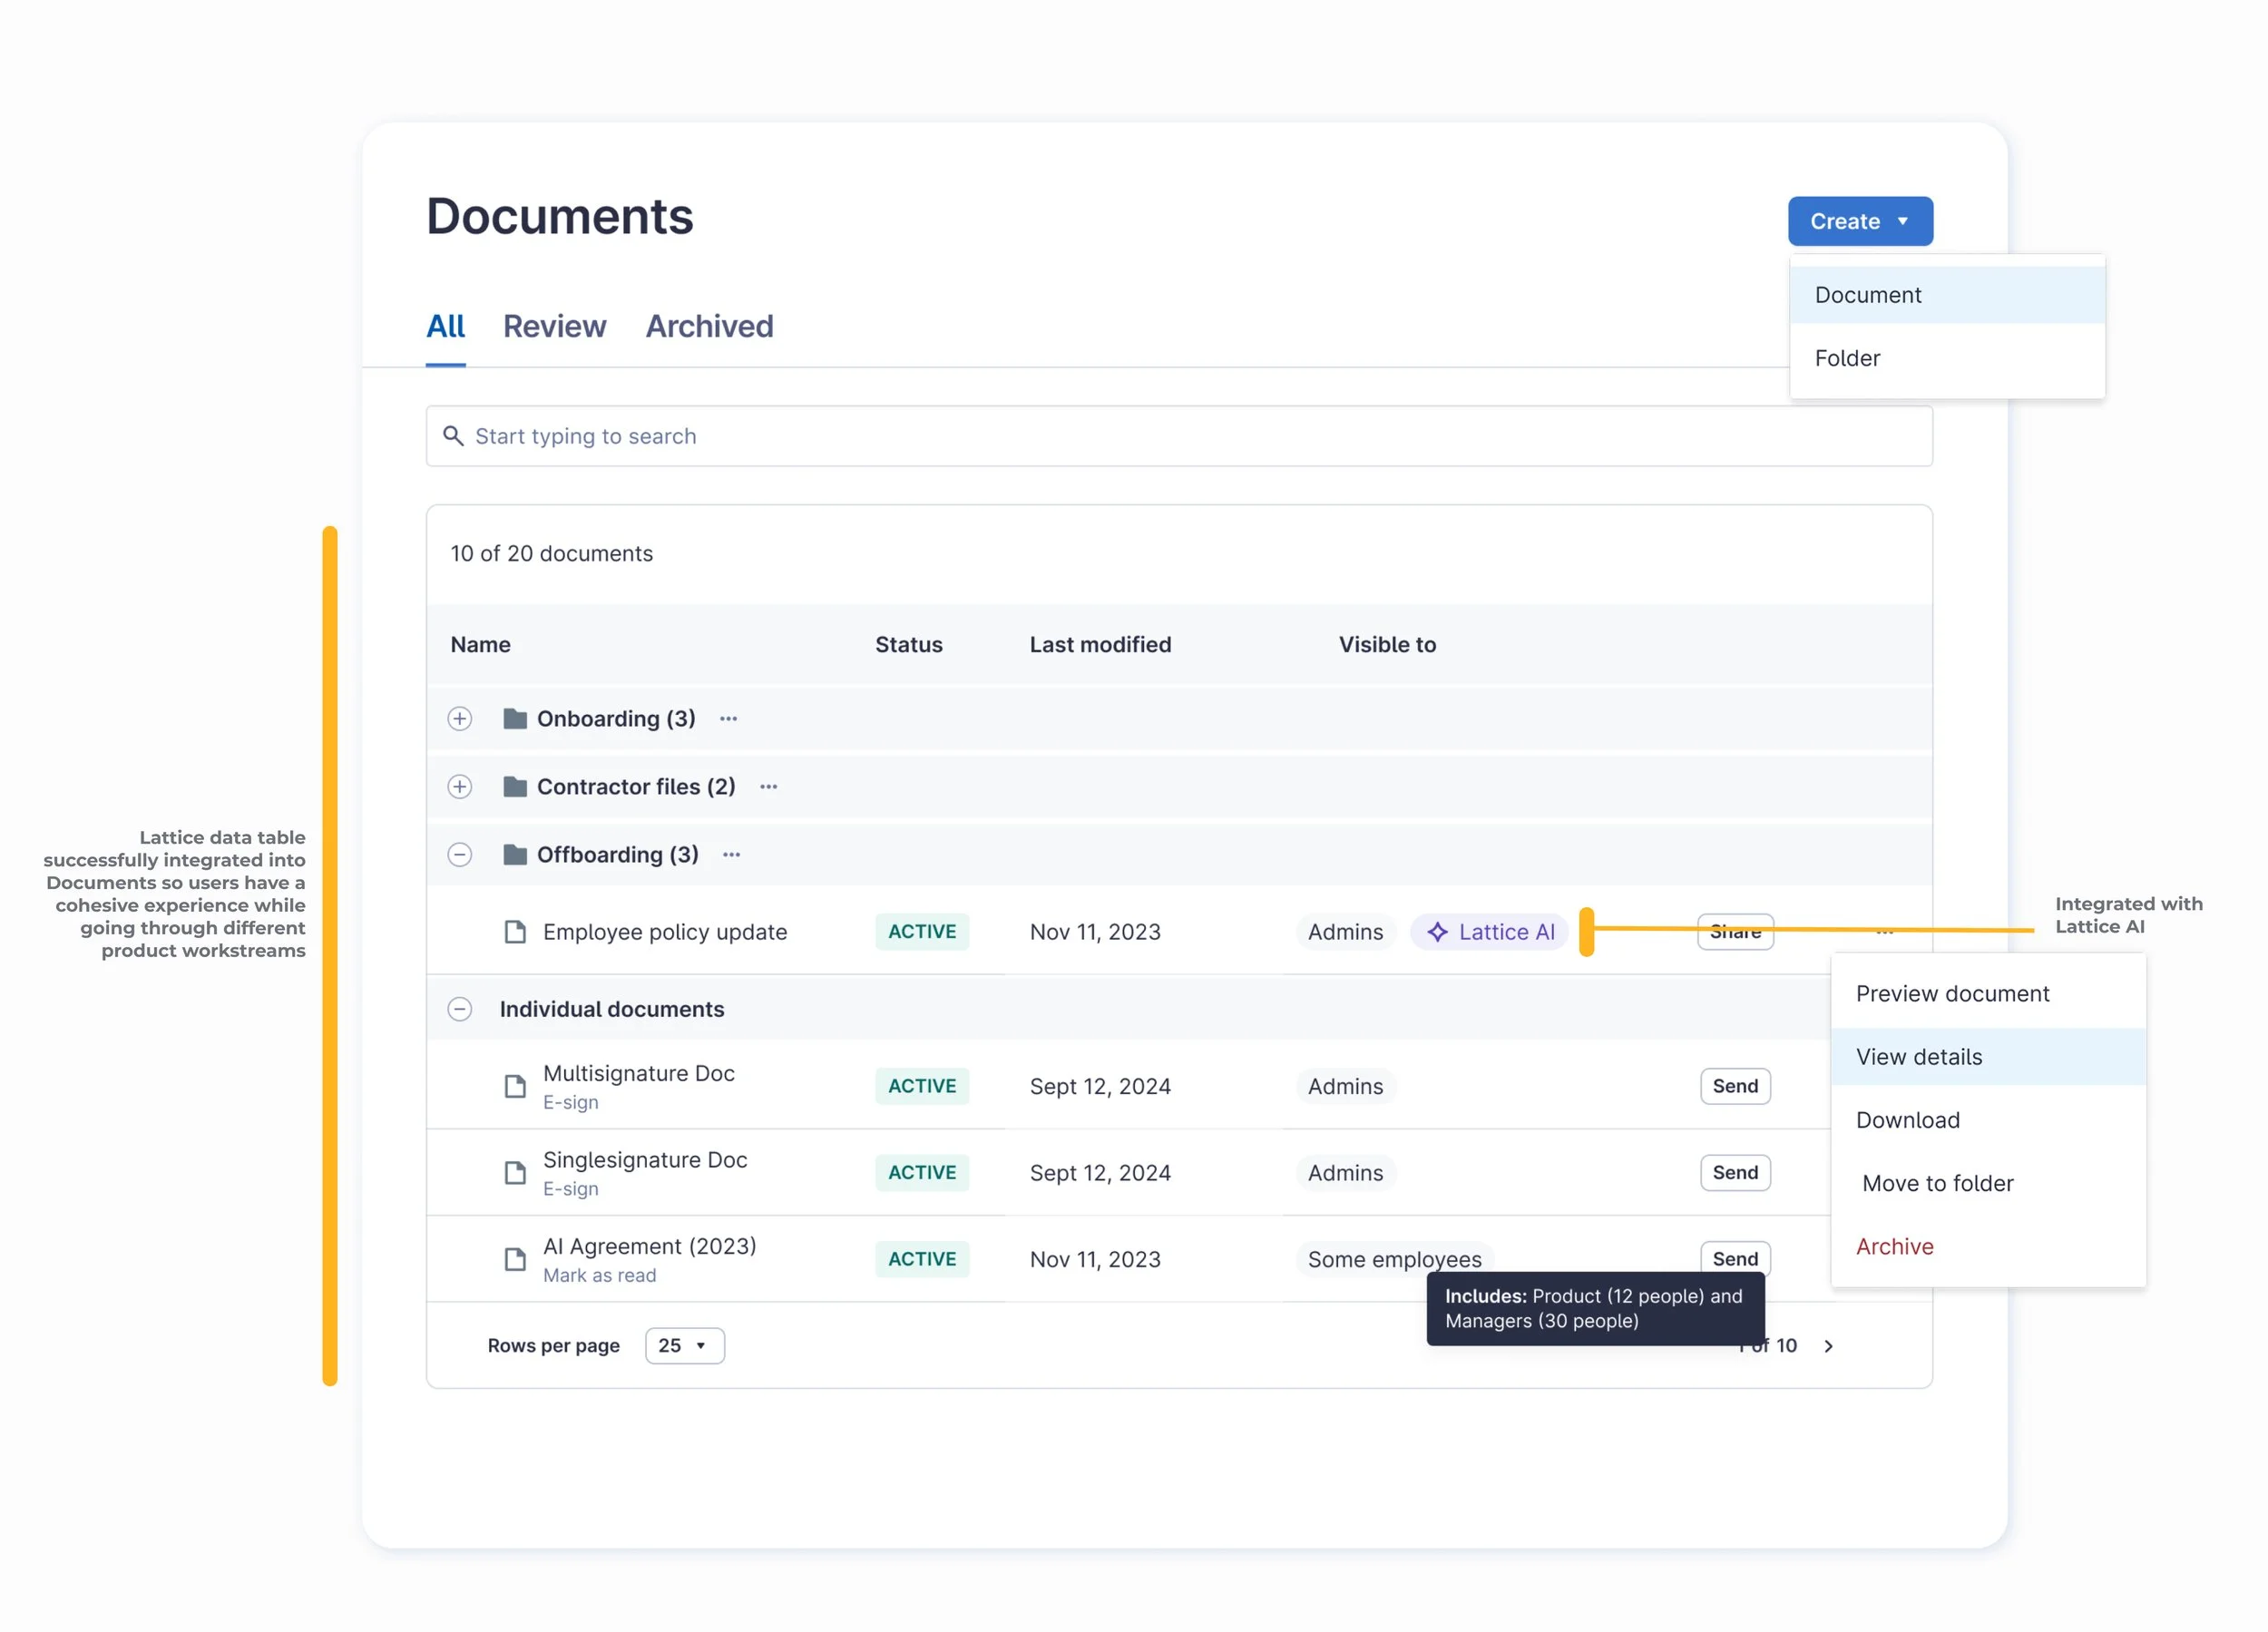Viewport: 2268px width, 1632px height.
Task: Expand the Contractor files folder row
Action: [x=460, y=787]
